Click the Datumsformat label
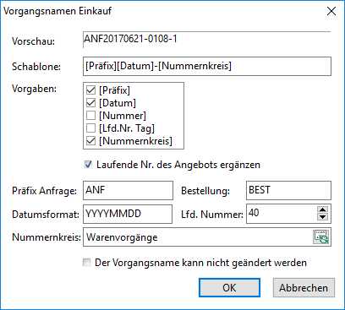Screen dimensions: 345x310 pos(46,215)
